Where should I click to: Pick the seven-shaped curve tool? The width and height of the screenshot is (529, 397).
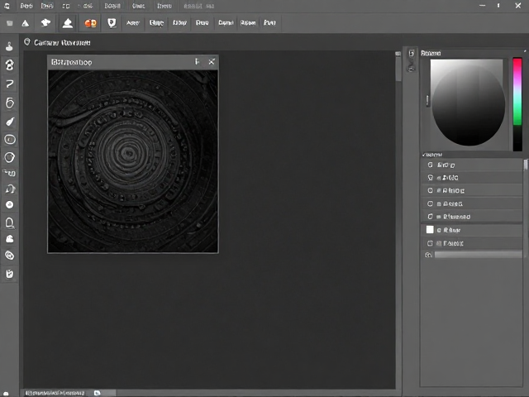(x=10, y=84)
